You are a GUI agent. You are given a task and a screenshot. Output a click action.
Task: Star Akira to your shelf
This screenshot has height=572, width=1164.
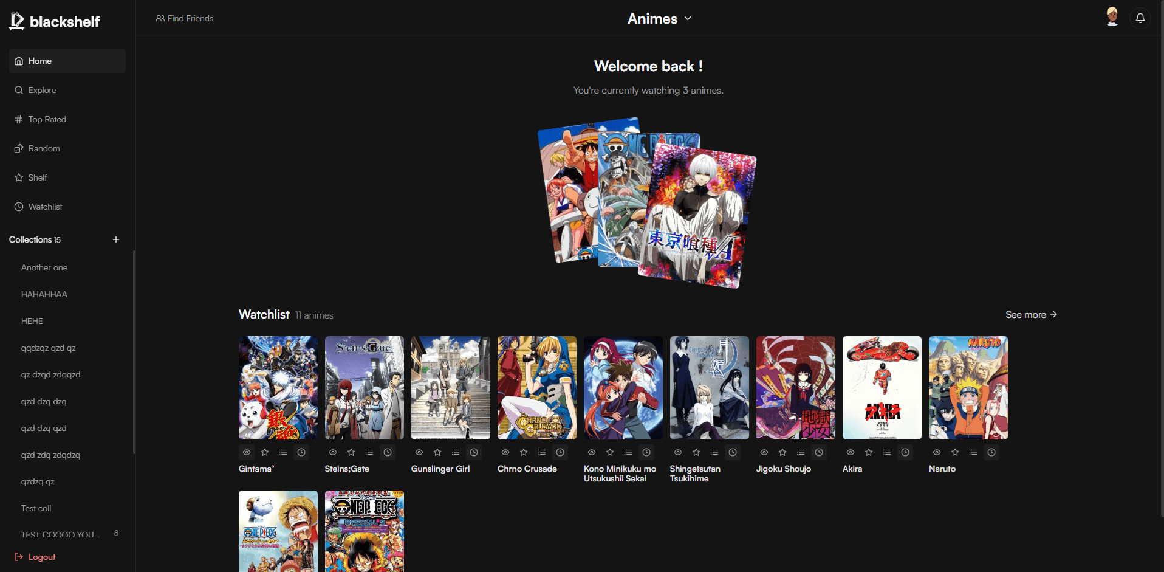coord(869,452)
